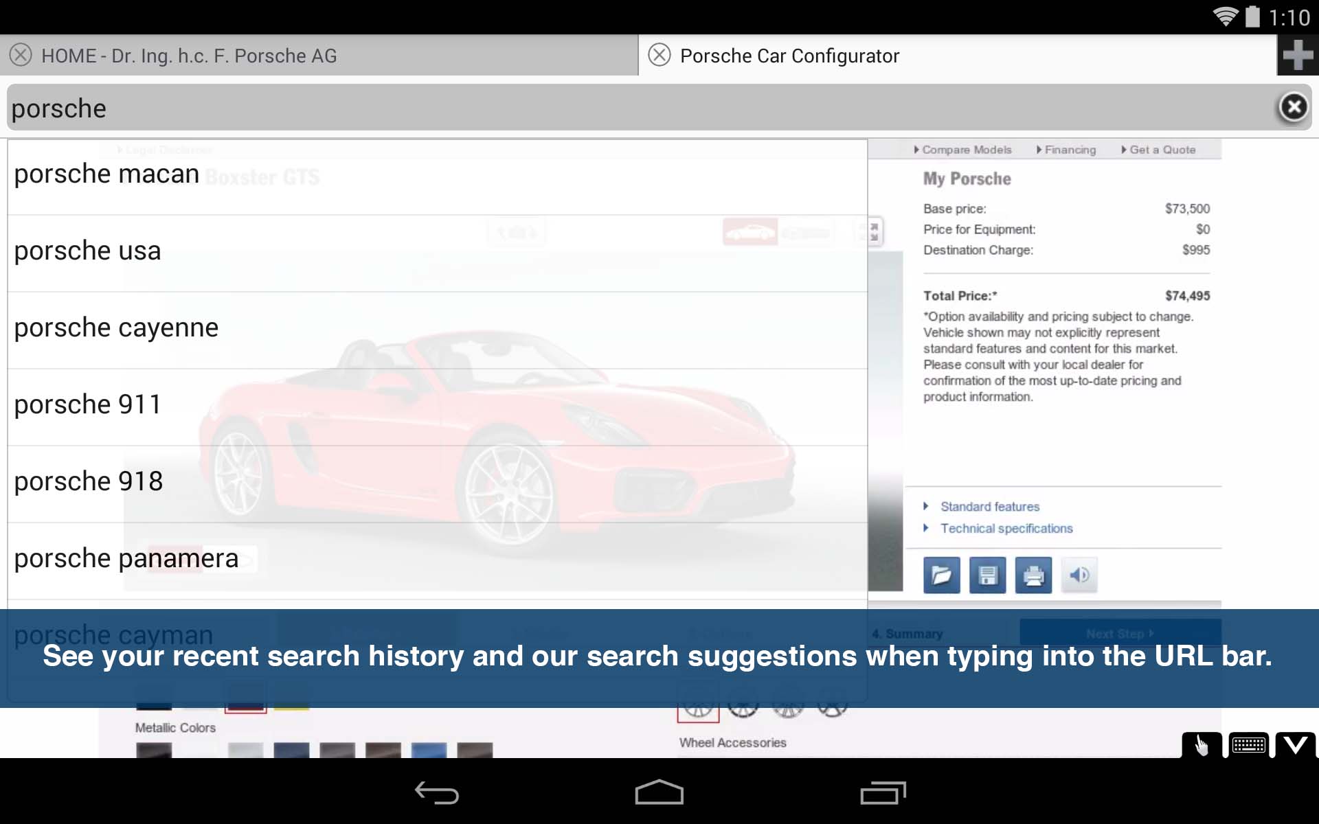Open a saved configuration with the folder icon
The width and height of the screenshot is (1319, 824).
941,575
